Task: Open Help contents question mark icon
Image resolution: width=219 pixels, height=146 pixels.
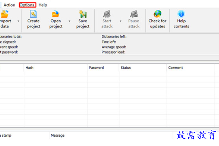Action: [x=181, y=14]
